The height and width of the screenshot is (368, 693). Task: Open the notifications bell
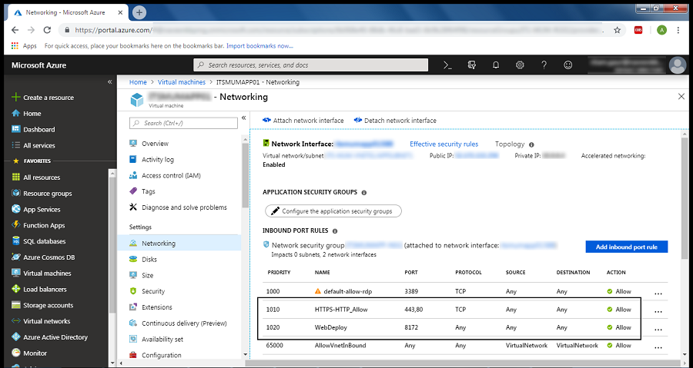(x=496, y=65)
